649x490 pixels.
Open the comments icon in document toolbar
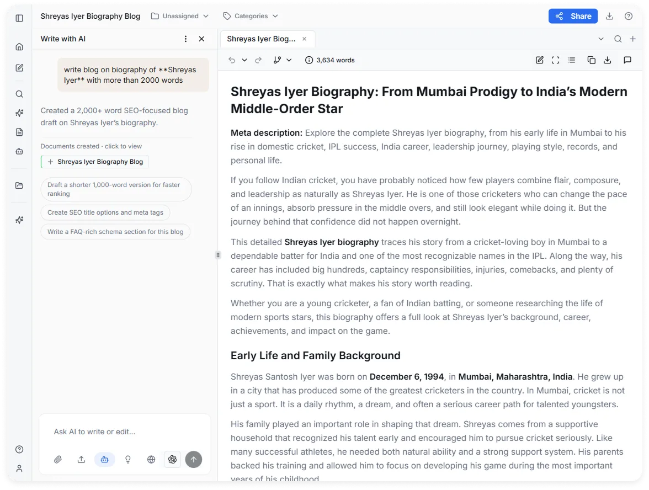[627, 60]
